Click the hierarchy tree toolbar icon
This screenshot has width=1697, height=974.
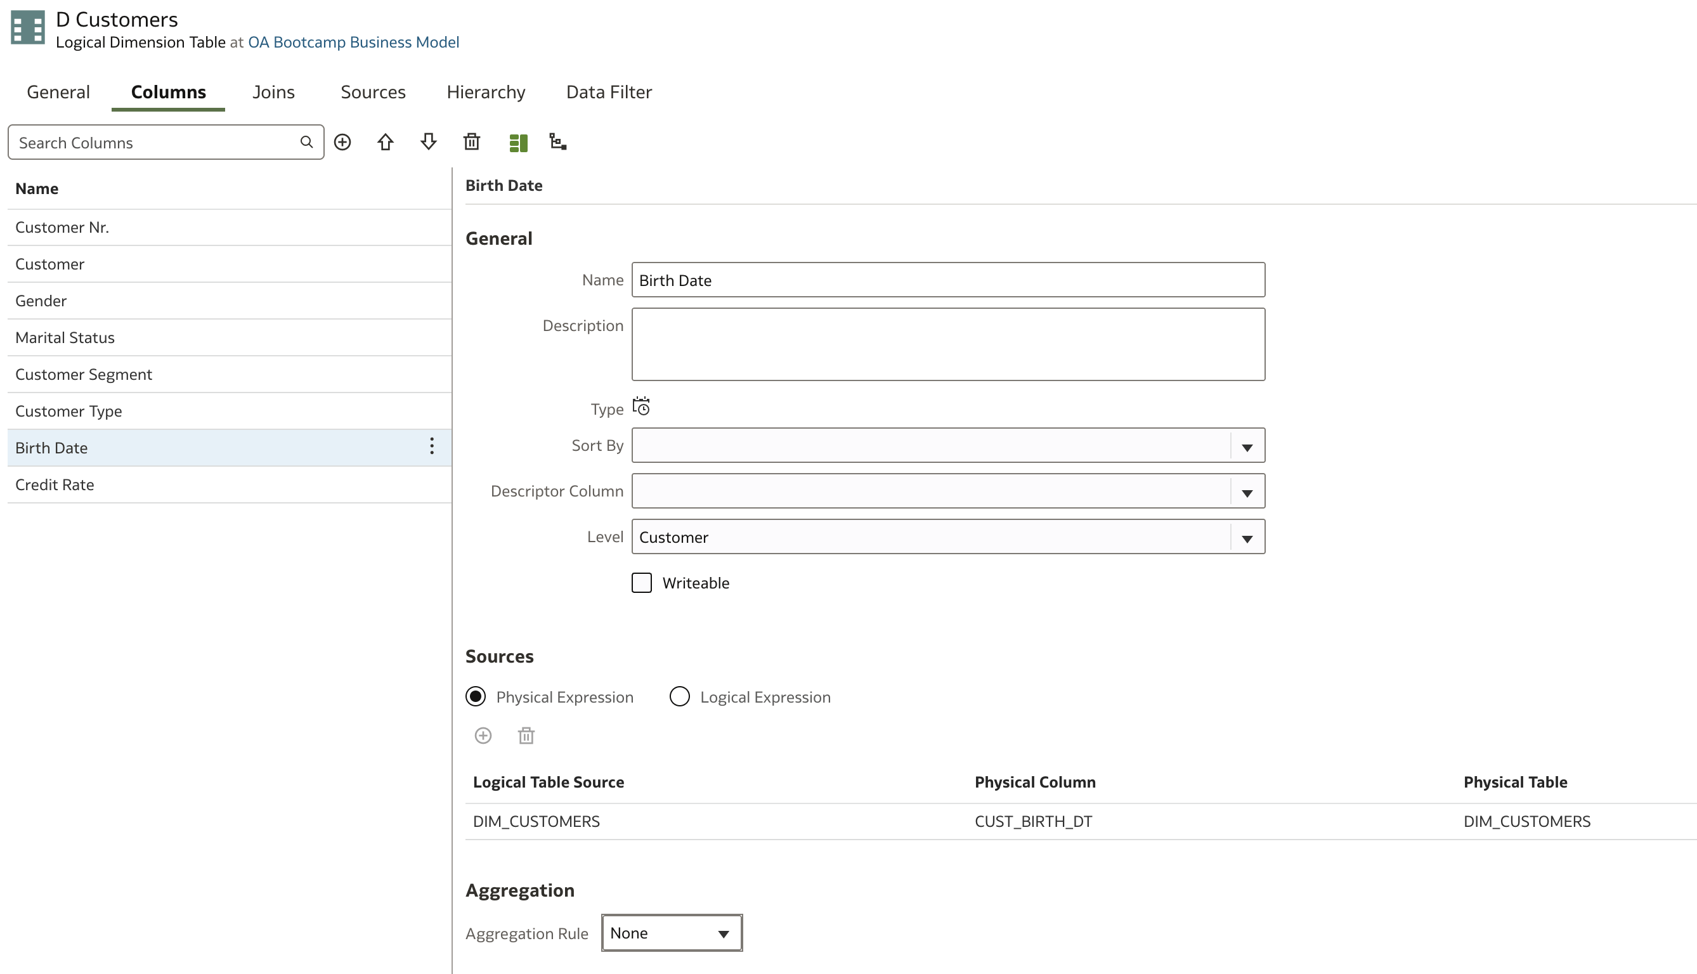click(x=558, y=142)
